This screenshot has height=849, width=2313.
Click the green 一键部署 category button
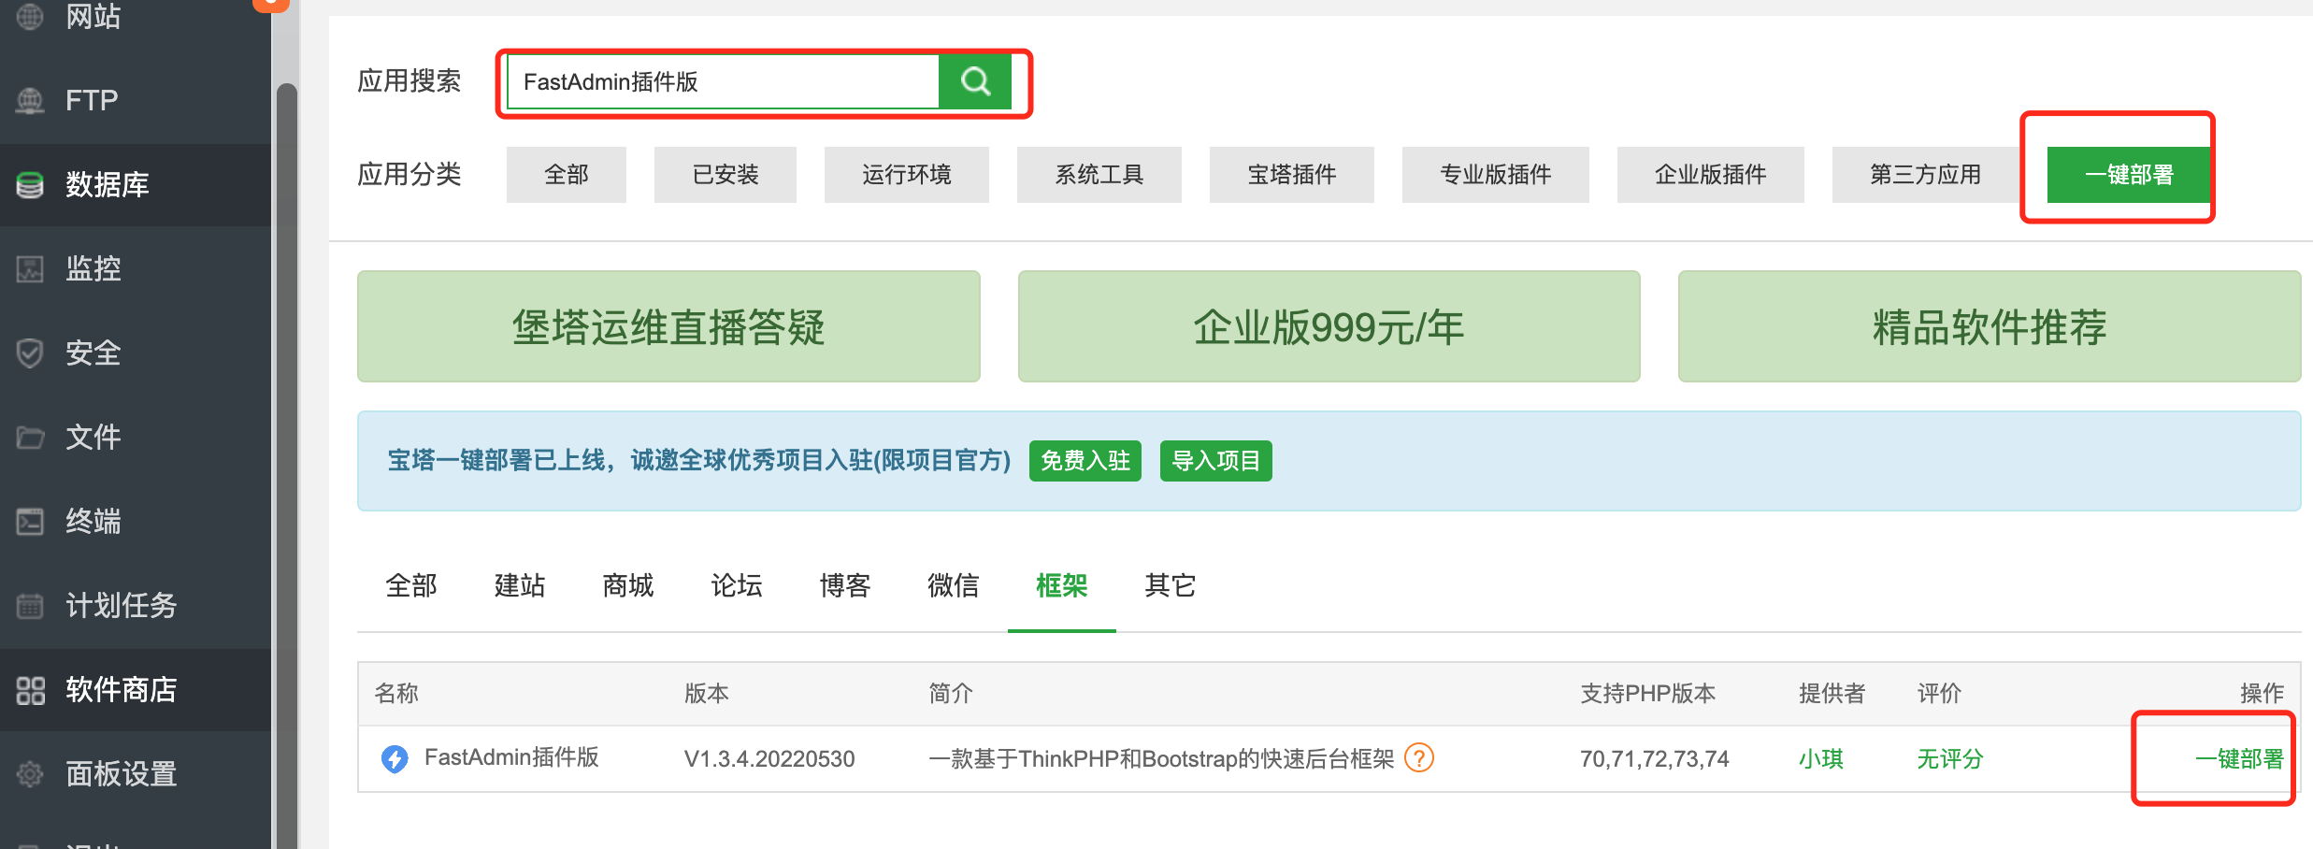point(2129,175)
